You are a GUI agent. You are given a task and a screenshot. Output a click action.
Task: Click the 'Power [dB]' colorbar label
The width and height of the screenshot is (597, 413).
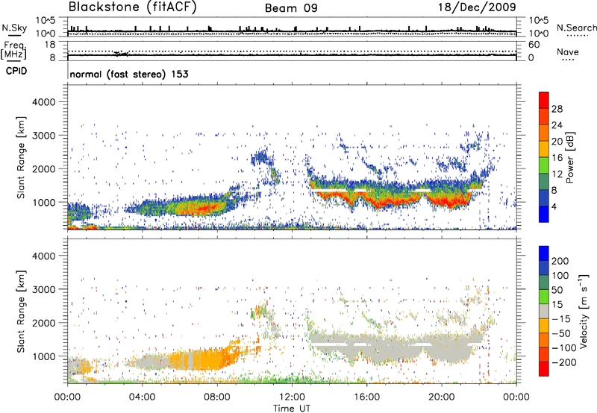[569, 157]
